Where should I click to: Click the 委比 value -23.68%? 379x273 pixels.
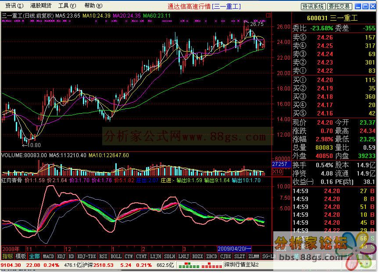click(x=321, y=28)
